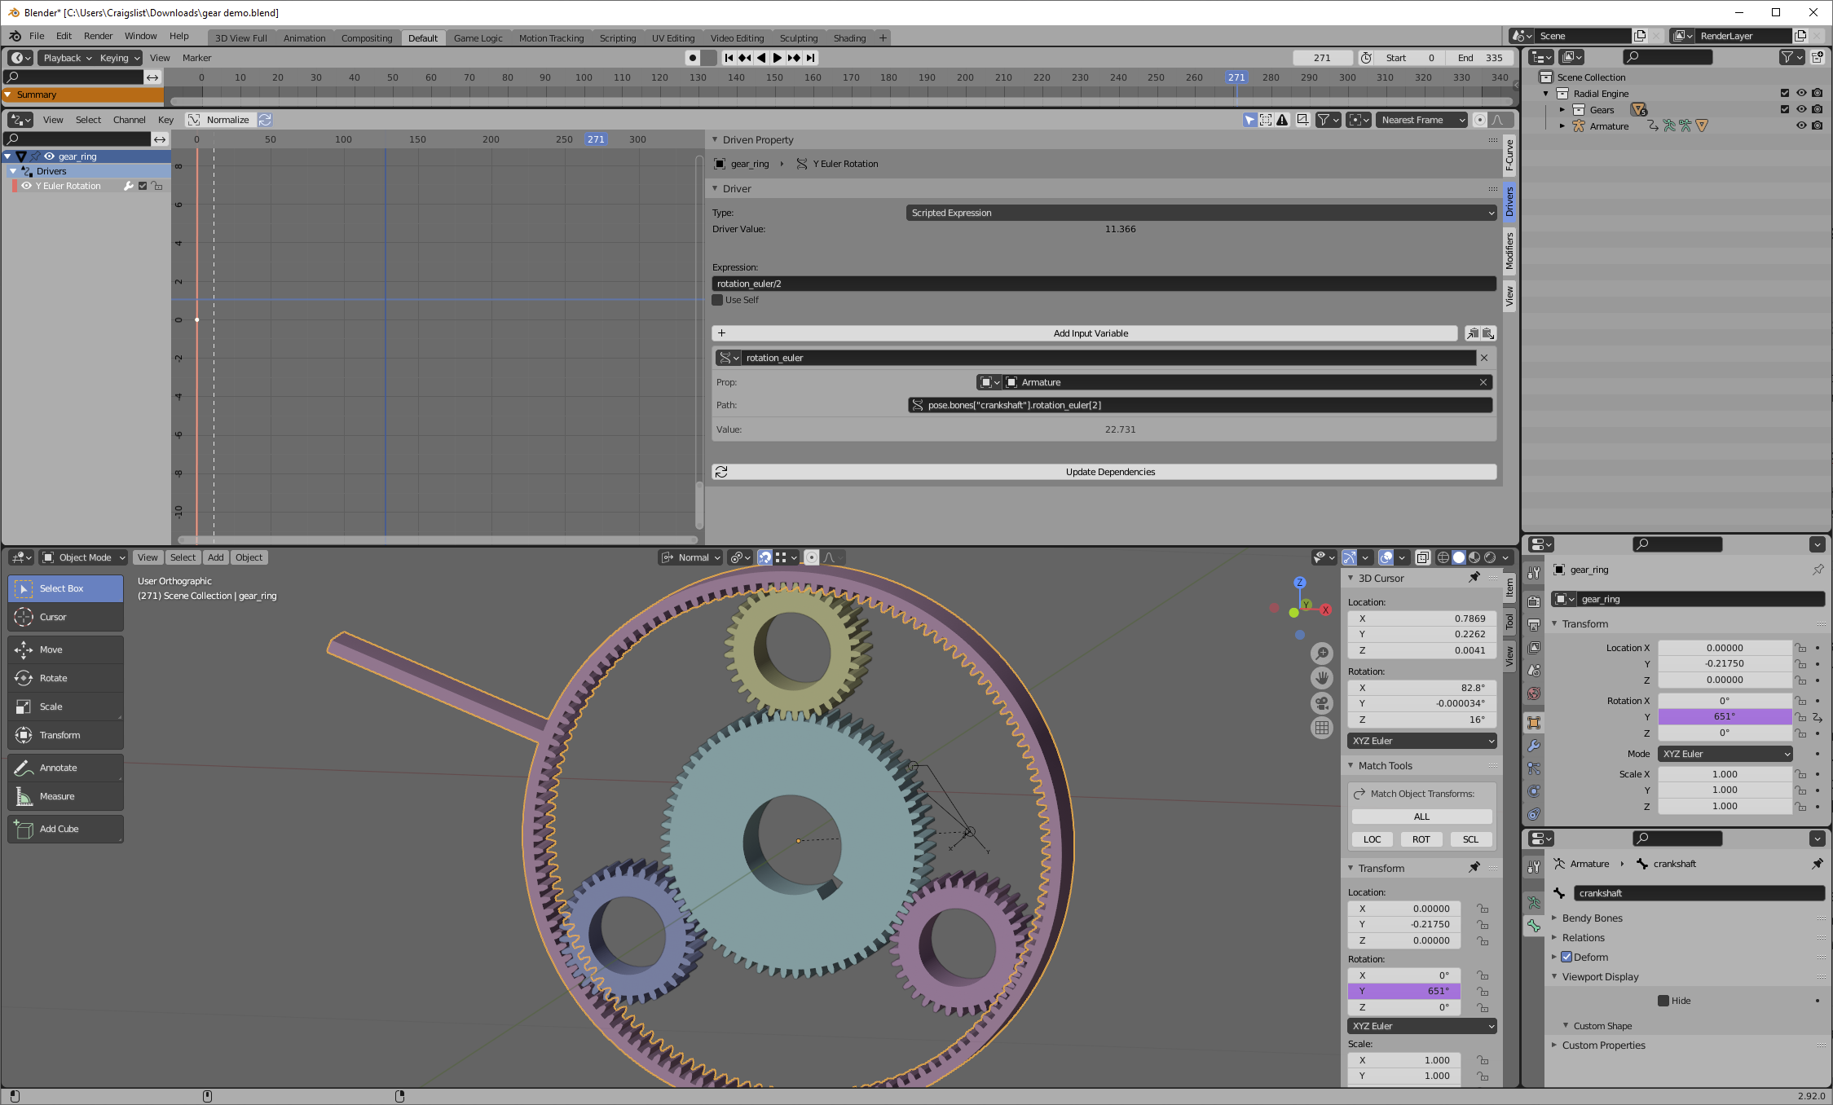Toggle camera view in the viewport

click(x=1321, y=702)
